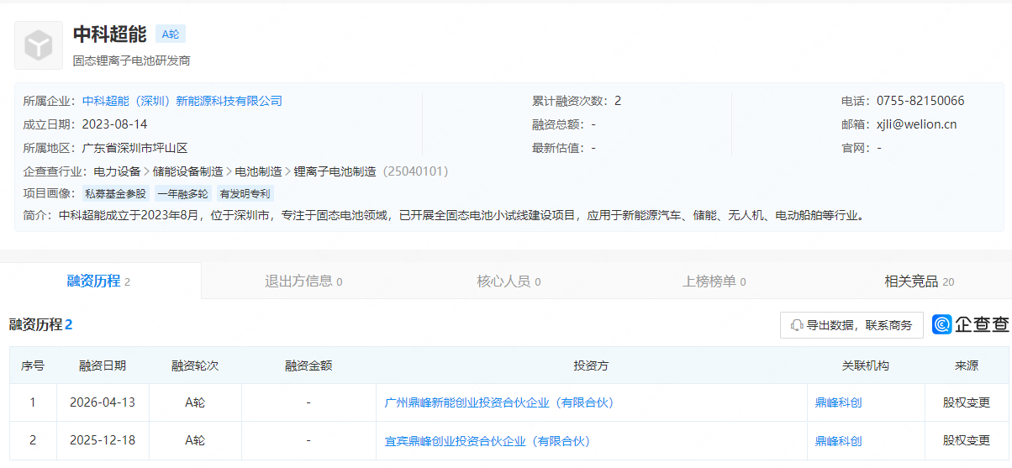The width and height of the screenshot is (1012, 468).
Task: Click the 融资日期 column header
Action: [103, 365]
